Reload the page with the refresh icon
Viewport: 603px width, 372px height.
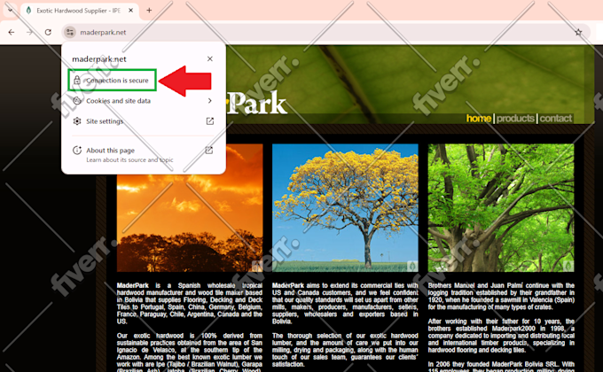pyautogui.click(x=48, y=32)
